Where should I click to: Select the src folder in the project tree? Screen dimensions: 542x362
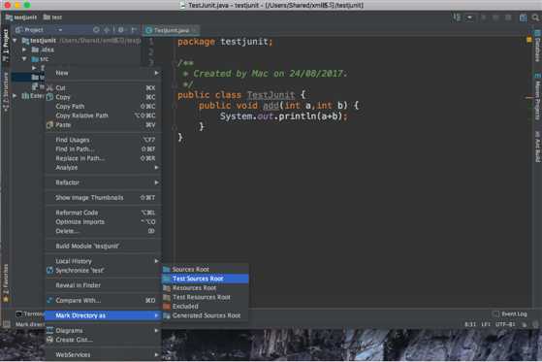(x=40, y=59)
